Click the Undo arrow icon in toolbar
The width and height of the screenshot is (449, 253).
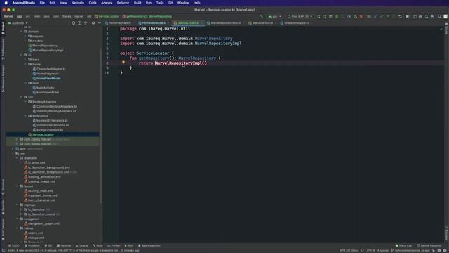[400, 17]
